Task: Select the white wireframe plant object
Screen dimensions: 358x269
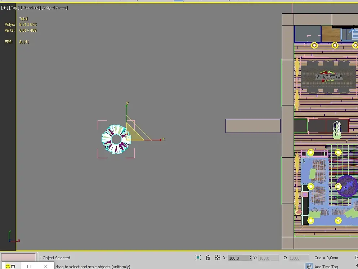Action: click(x=337, y=130)
